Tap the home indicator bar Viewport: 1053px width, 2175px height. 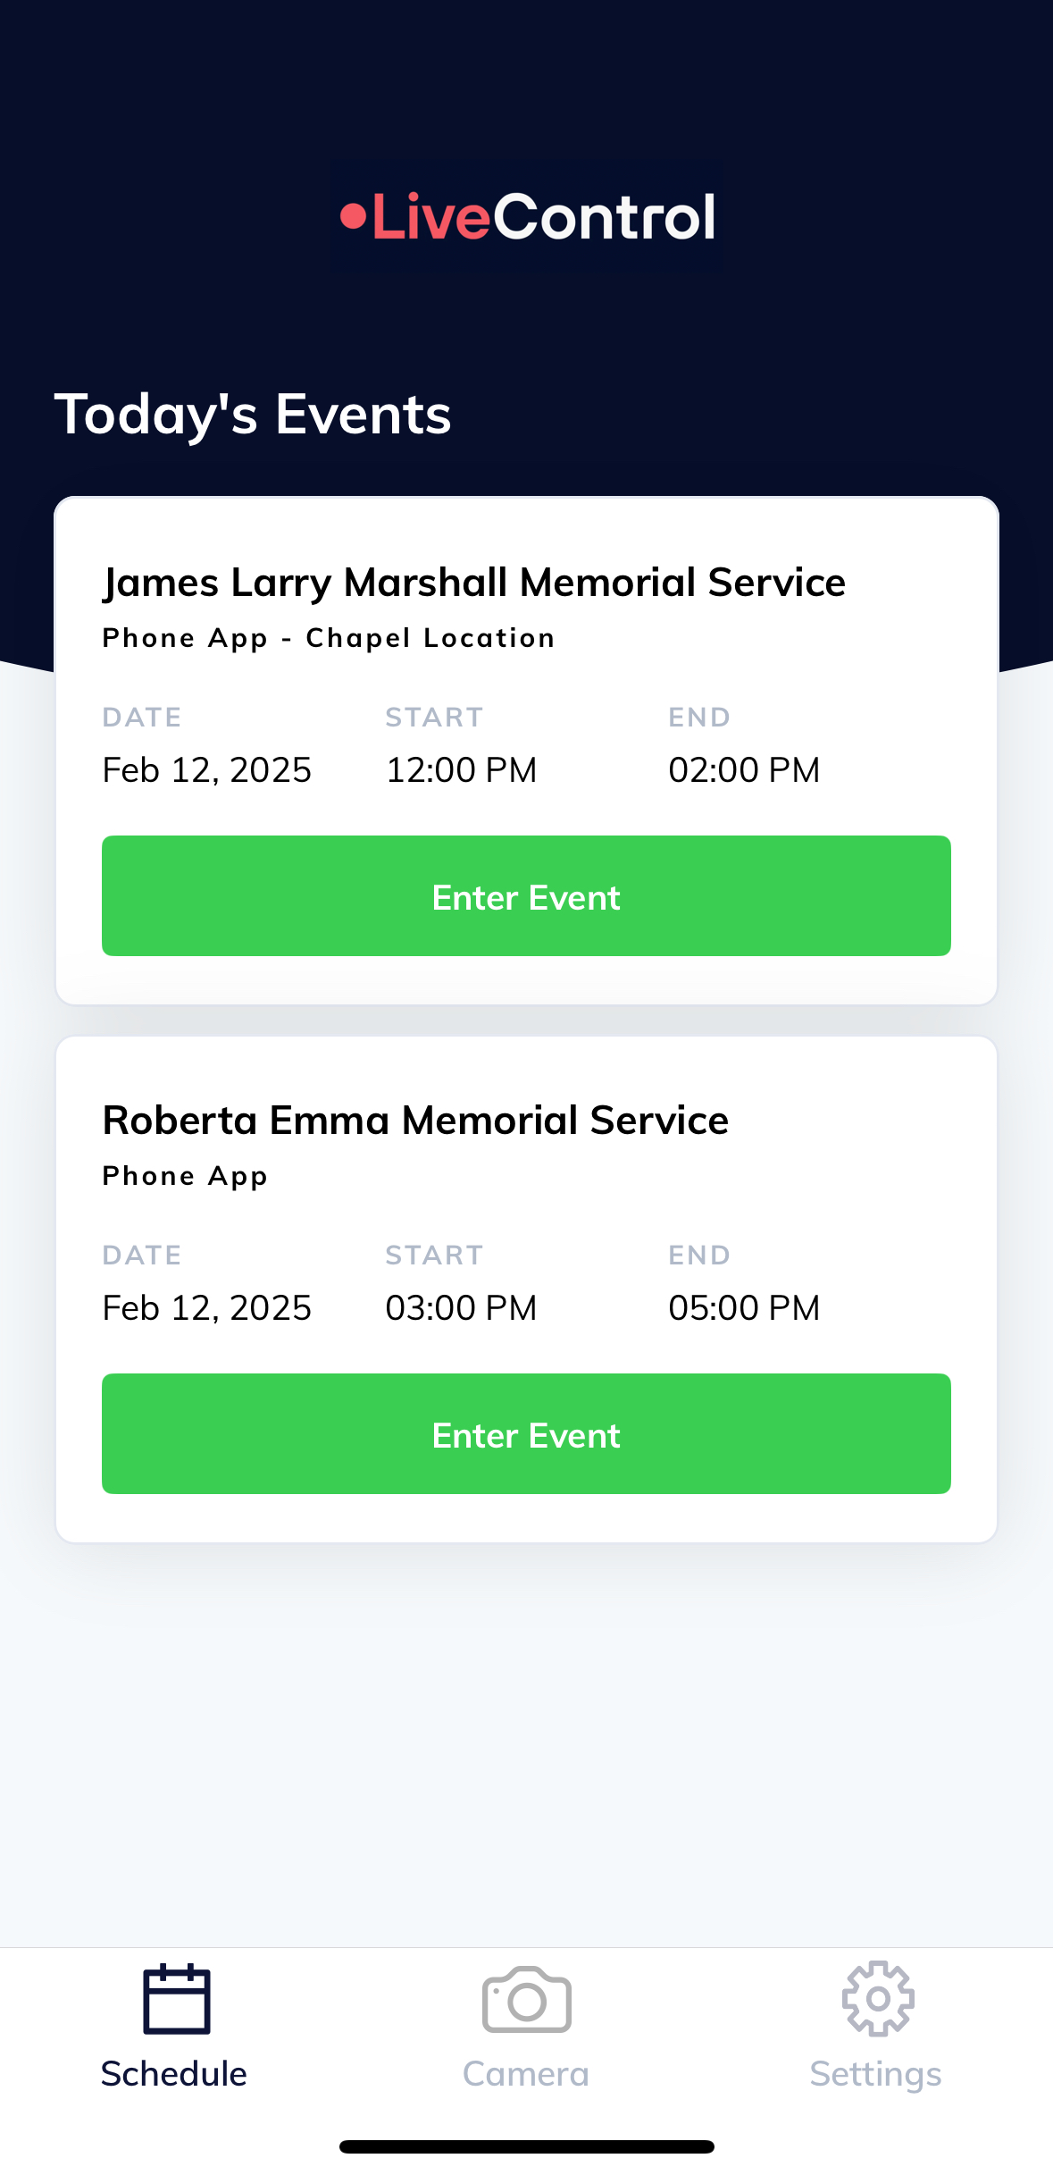point(526,2146)
